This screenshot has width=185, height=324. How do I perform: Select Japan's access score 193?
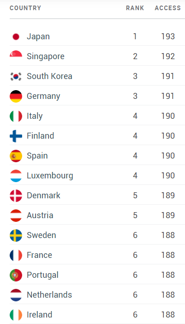tap(168, 37)
